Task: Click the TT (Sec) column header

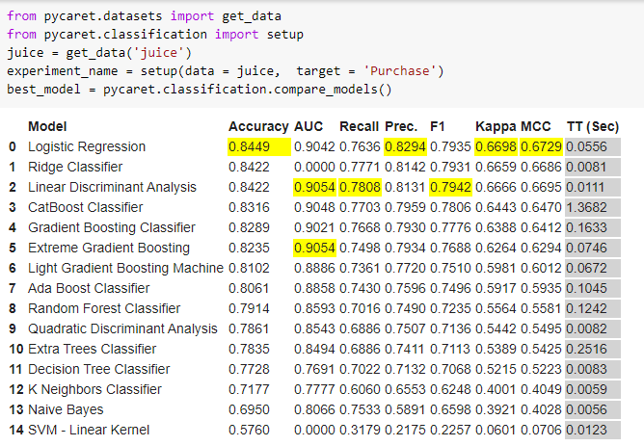Action: click(593, 126)
